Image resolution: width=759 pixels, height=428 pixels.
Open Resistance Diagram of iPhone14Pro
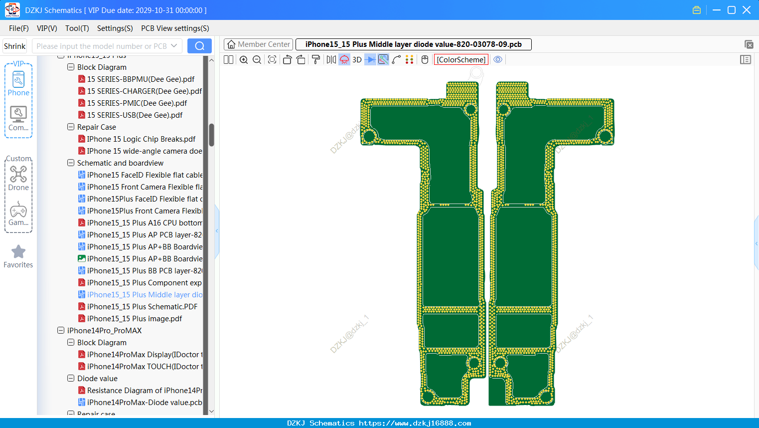(x=140, y=390)
